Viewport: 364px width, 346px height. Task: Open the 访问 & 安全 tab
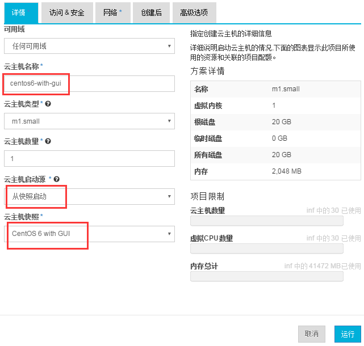[x=66, y=12]
